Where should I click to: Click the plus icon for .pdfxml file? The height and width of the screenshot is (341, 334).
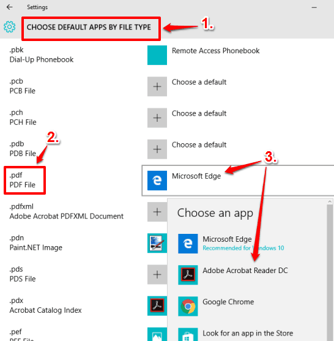[x=157, y=212]
